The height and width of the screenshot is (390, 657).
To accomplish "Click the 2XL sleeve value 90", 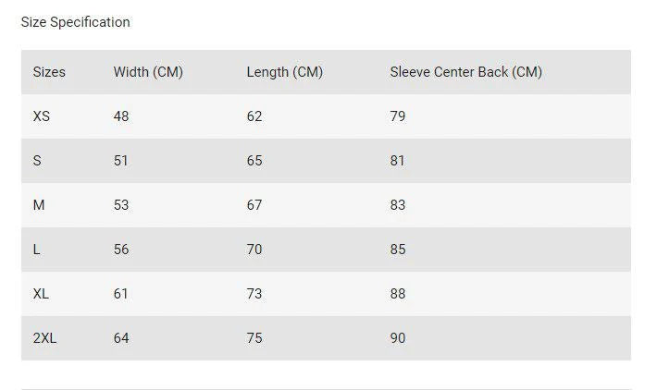I will (x=398, y=338).
